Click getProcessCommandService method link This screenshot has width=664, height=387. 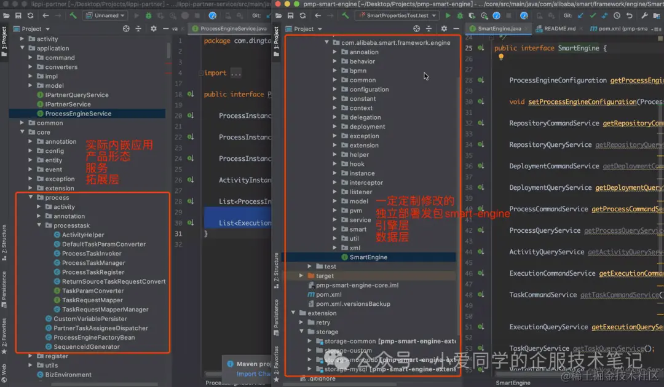[626, 209]
